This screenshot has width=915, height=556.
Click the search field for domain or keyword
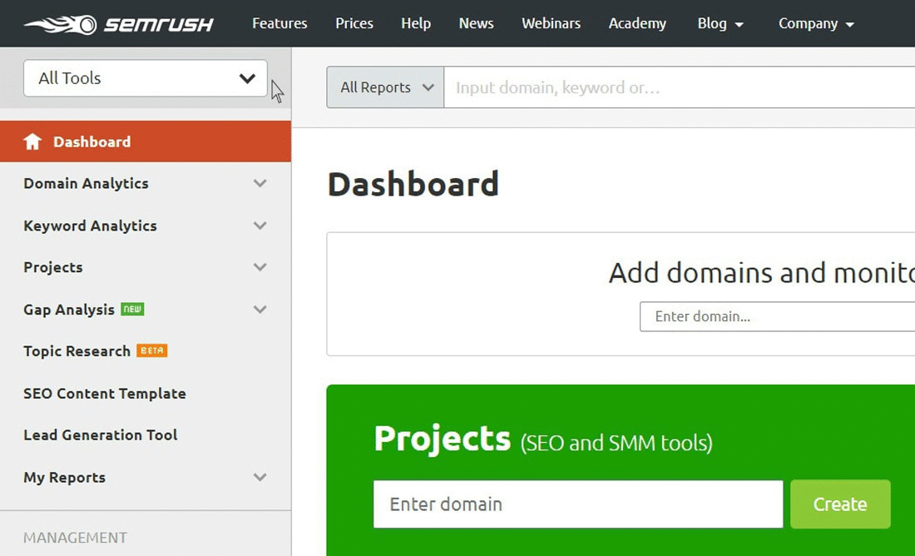click(x=680, y=87)
